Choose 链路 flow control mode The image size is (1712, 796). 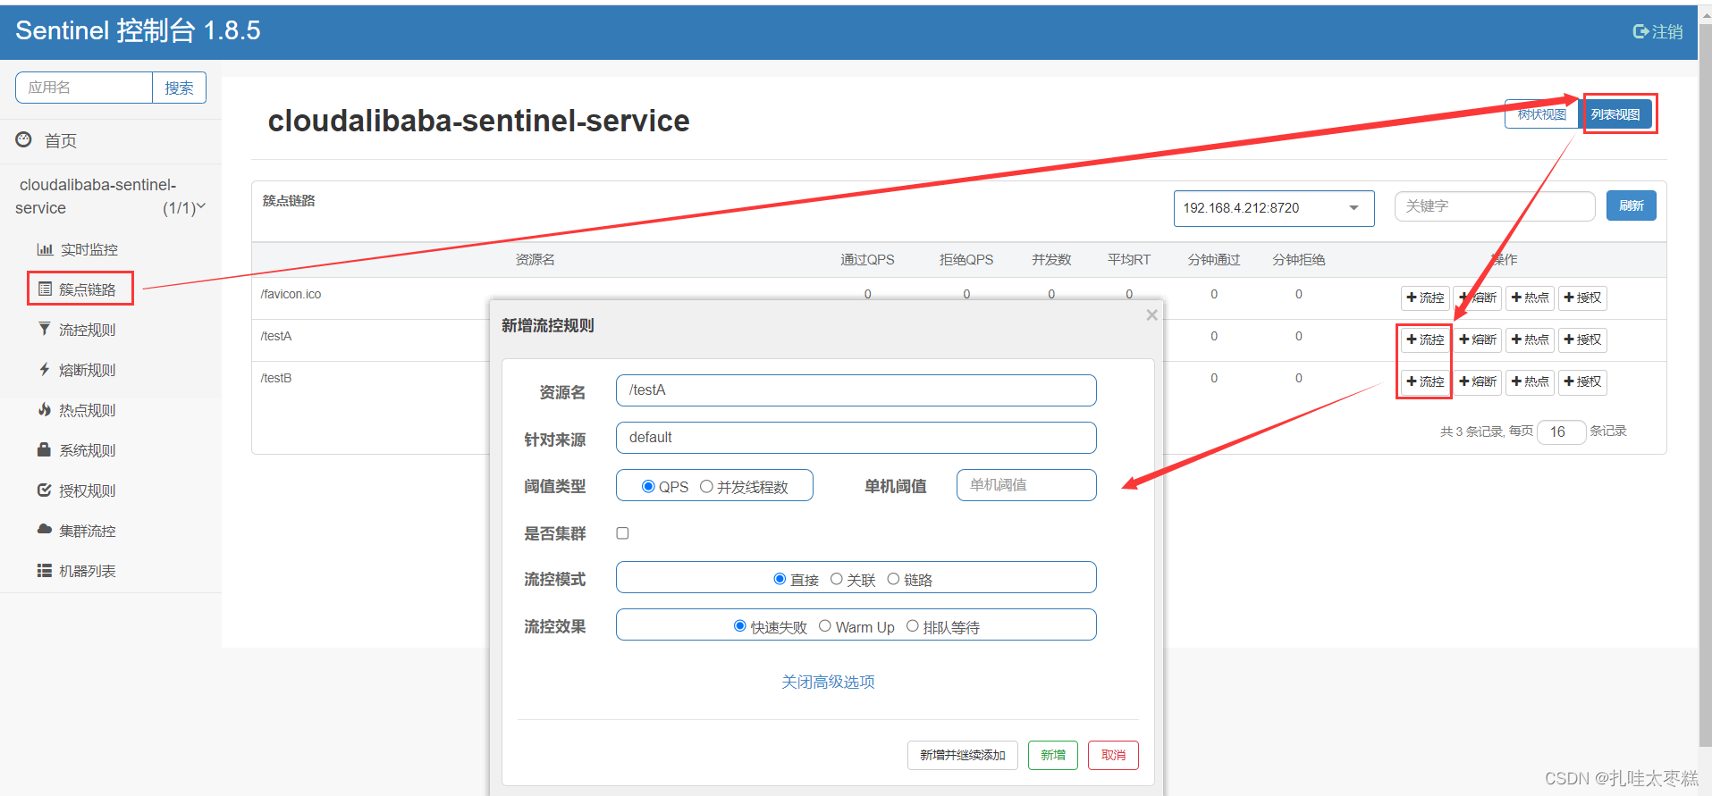[x=893, y=579]
